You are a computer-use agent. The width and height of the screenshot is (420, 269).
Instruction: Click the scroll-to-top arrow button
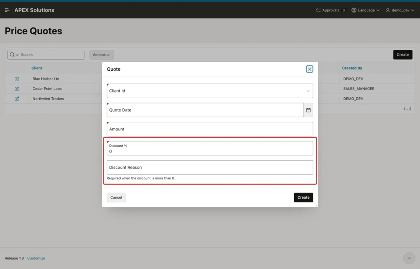409,258
